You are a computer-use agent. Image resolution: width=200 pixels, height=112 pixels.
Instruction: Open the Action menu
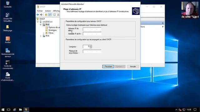(48, 11)
